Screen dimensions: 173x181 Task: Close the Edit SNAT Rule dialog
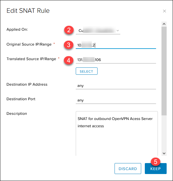[x=164, y=11]
